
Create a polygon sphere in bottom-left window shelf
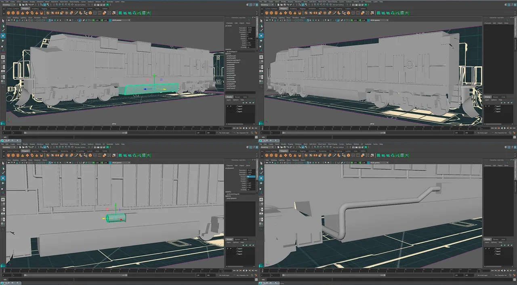click(x=8, y=155)
